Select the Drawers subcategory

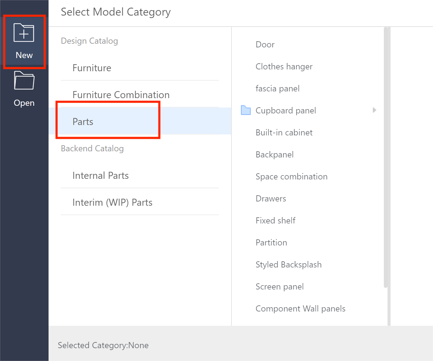pos(271,199)
